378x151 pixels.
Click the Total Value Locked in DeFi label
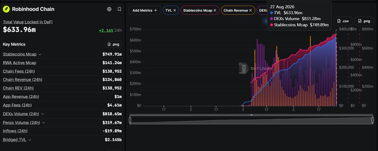[x=28, y=22]
